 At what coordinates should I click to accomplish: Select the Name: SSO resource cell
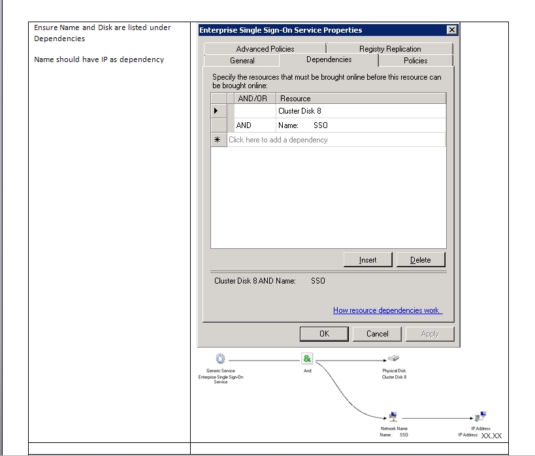(x=361, y=125)
